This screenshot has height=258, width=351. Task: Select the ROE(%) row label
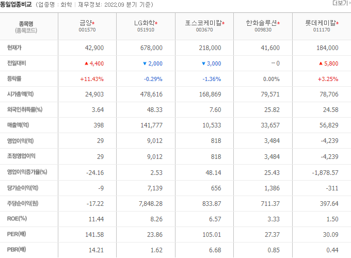point(17,219)
